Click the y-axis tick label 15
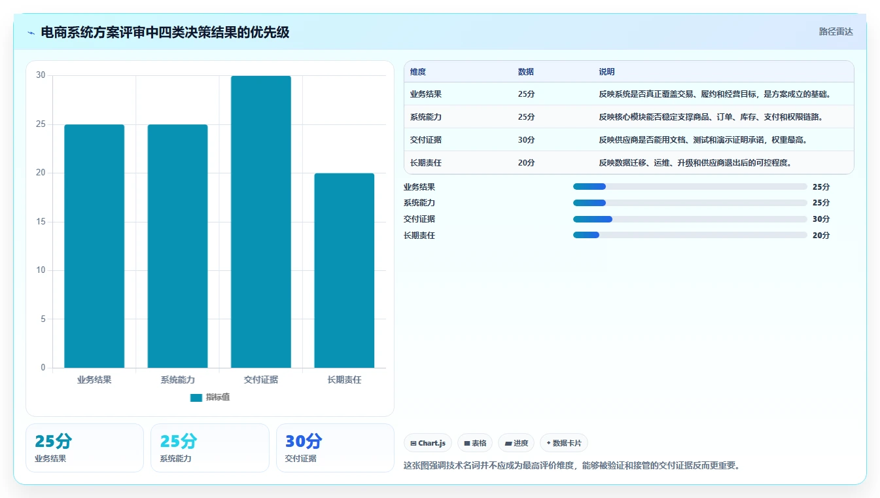 tap(41, 222)
